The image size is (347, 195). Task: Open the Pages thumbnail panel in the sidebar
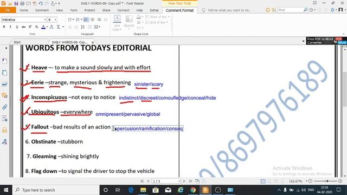point(5,73)
